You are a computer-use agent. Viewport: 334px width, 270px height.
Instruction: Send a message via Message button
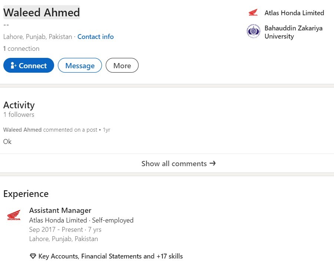point(80,65)
